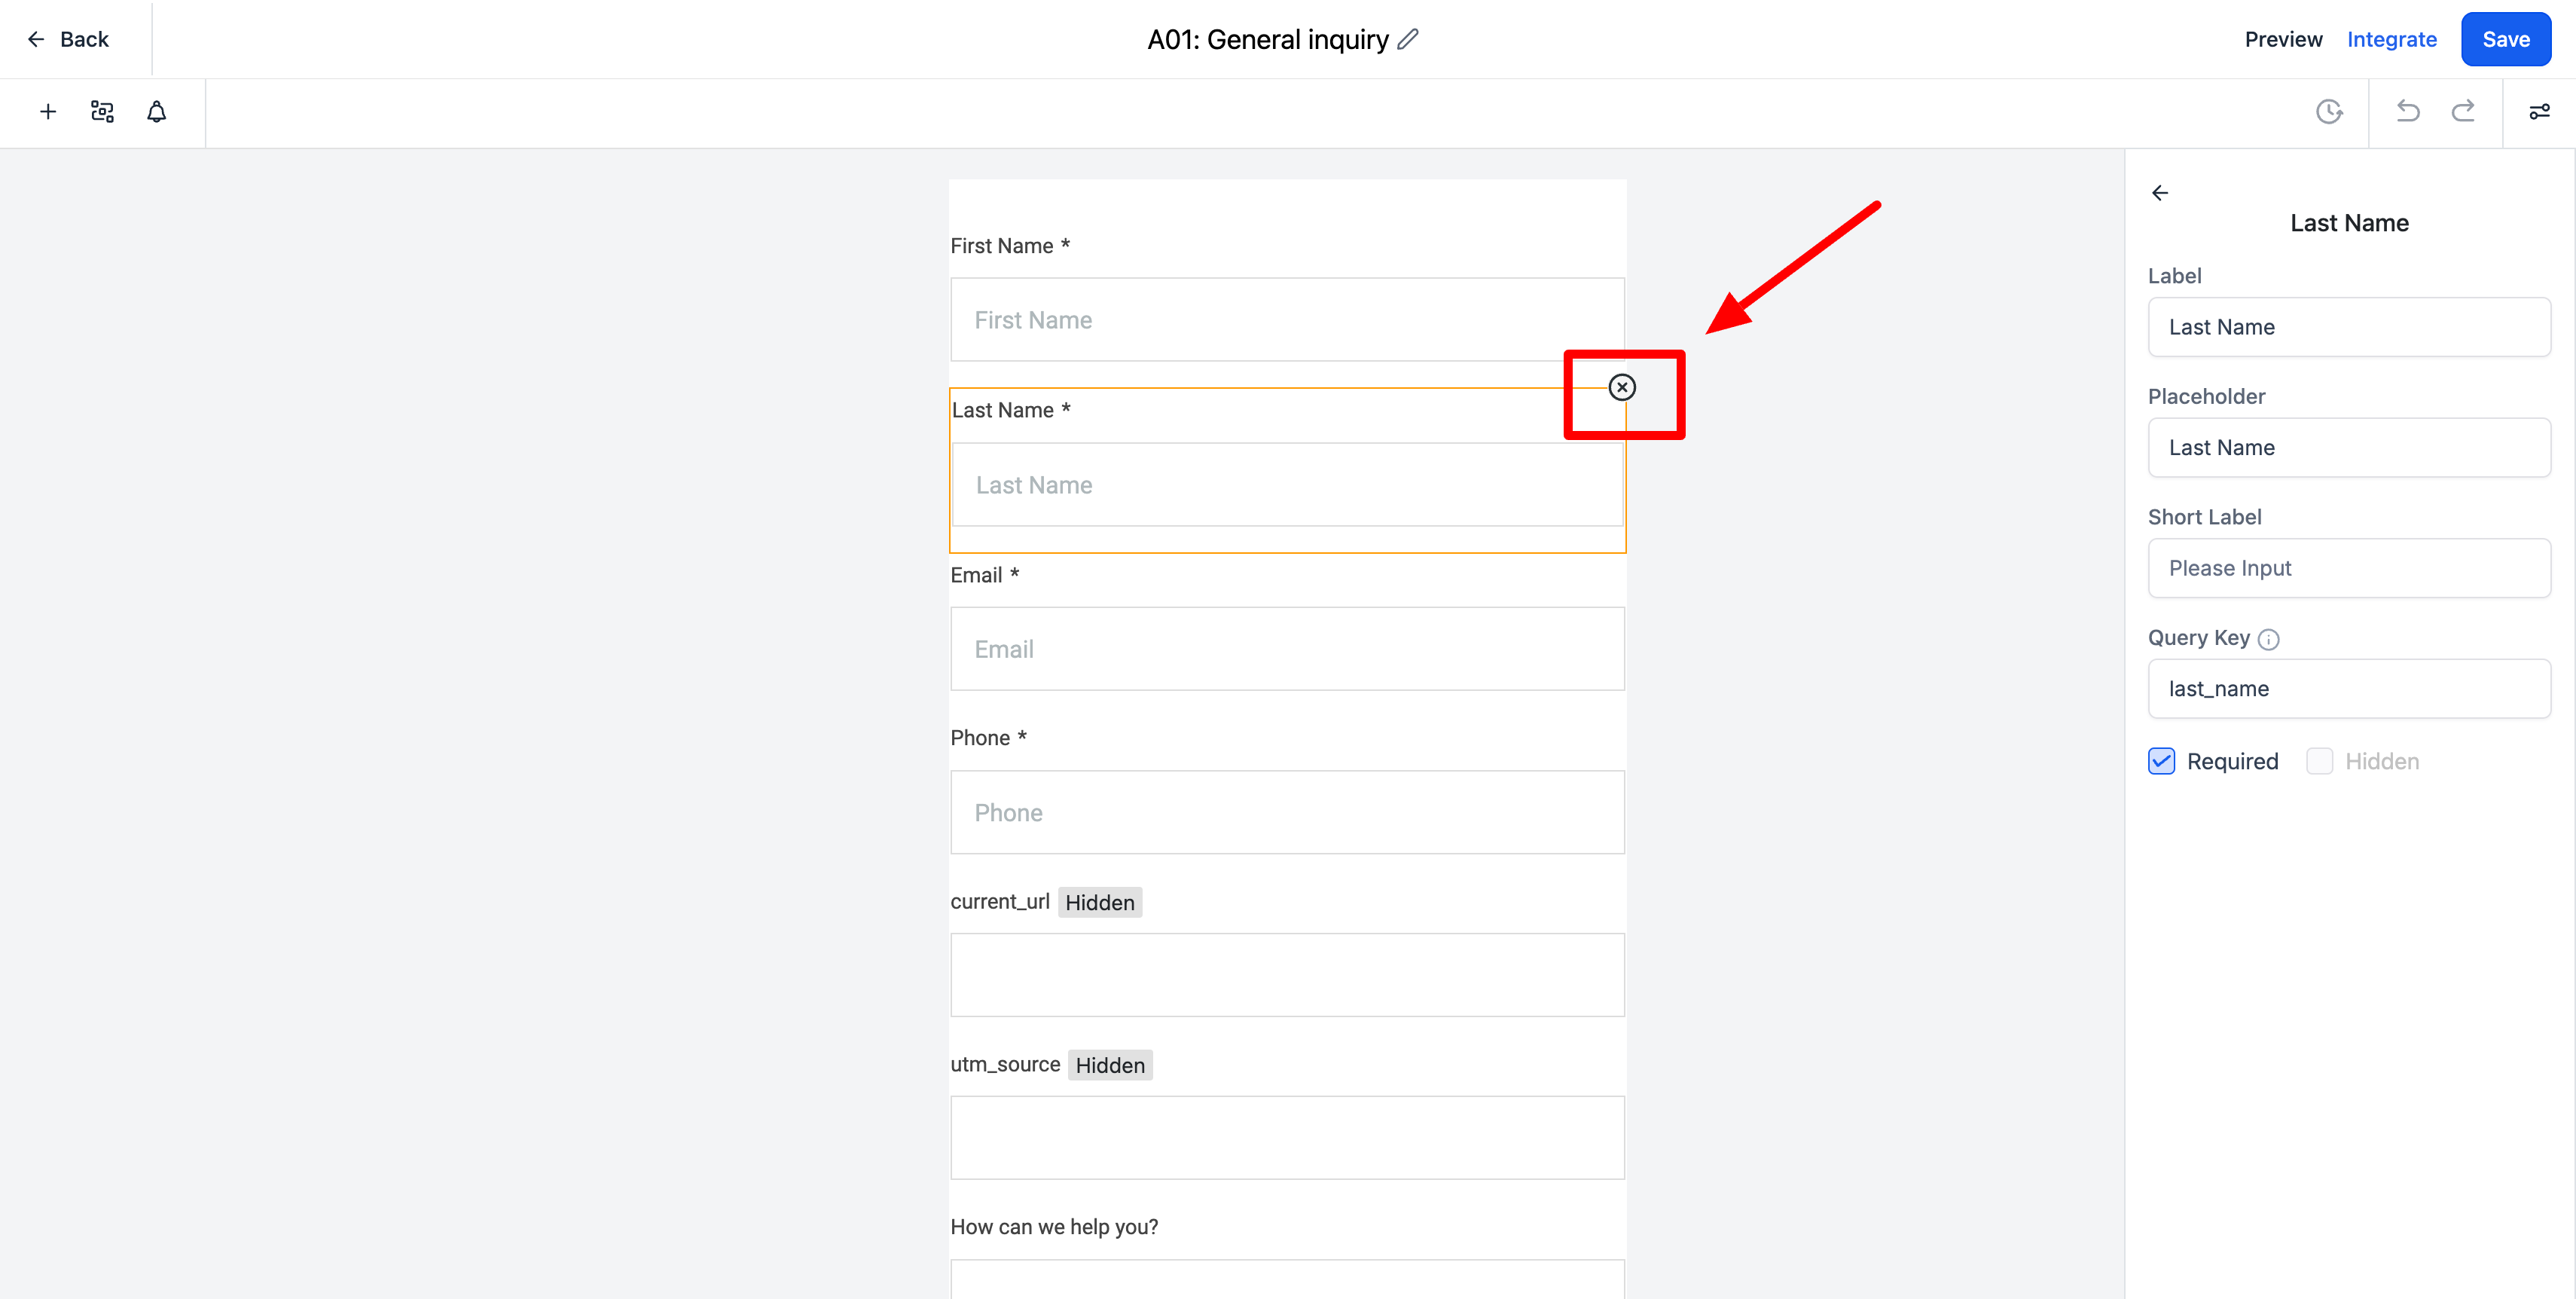Save the form
The height and width of the screenshot is (1299, 2576).
(2505, 39)
